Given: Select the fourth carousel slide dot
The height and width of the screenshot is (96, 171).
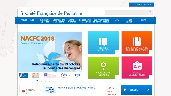Looking at the screenshot, I should point(49,81).
